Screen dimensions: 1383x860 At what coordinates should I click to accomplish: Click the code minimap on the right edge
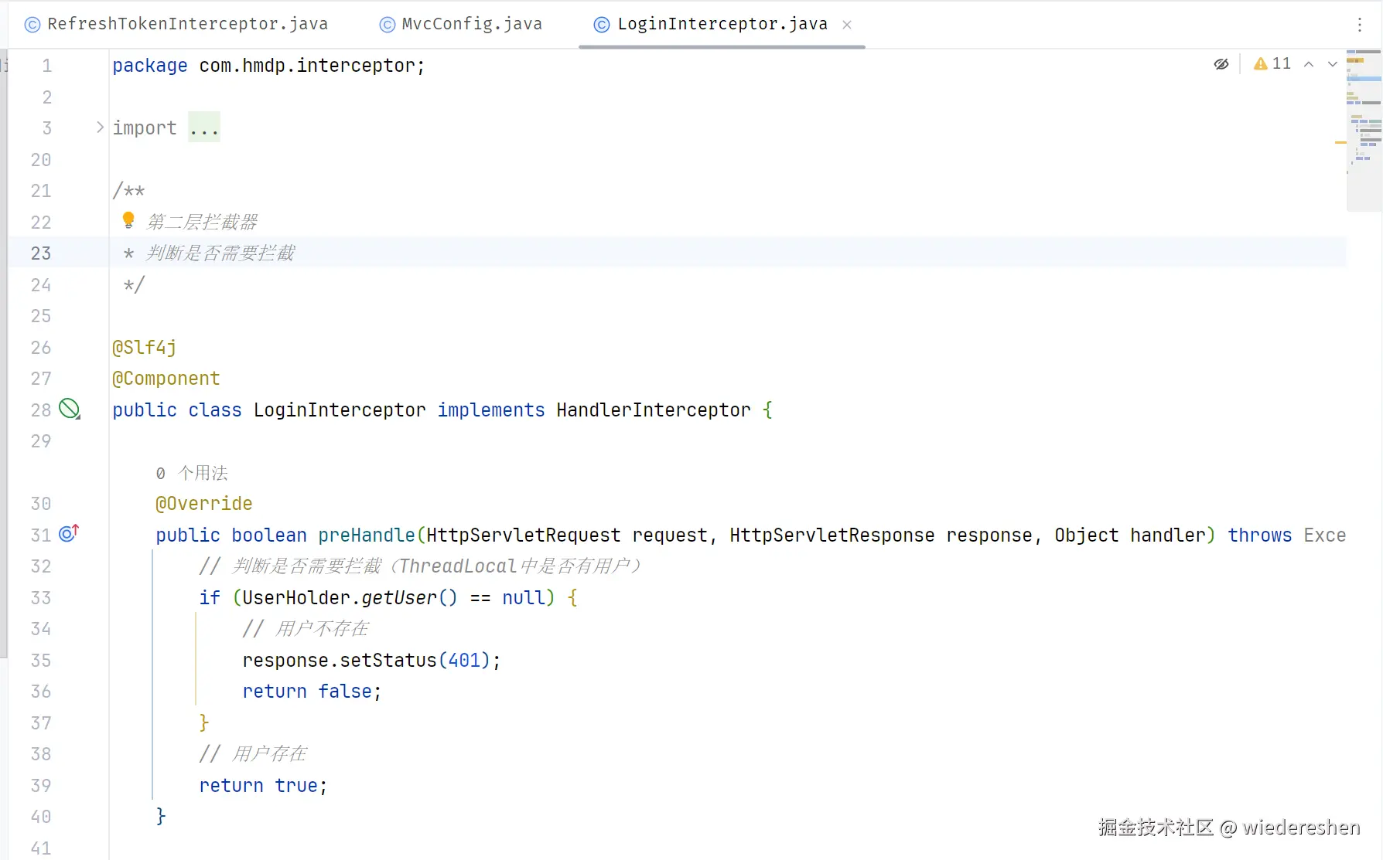(x=1364, y=130)
